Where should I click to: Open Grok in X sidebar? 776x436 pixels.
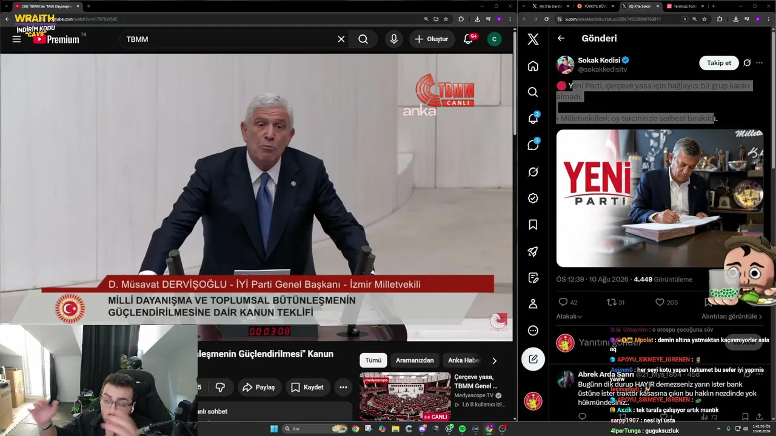click(x=533, y=171)
